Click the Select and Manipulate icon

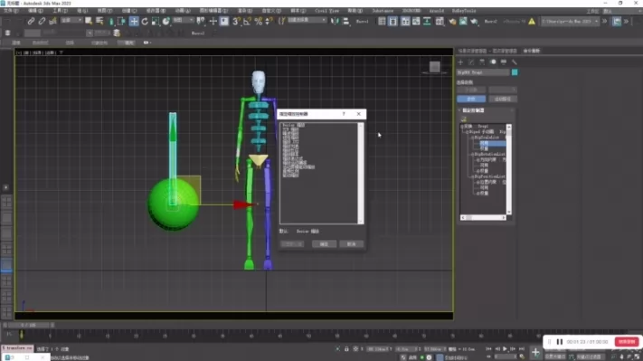213,21
